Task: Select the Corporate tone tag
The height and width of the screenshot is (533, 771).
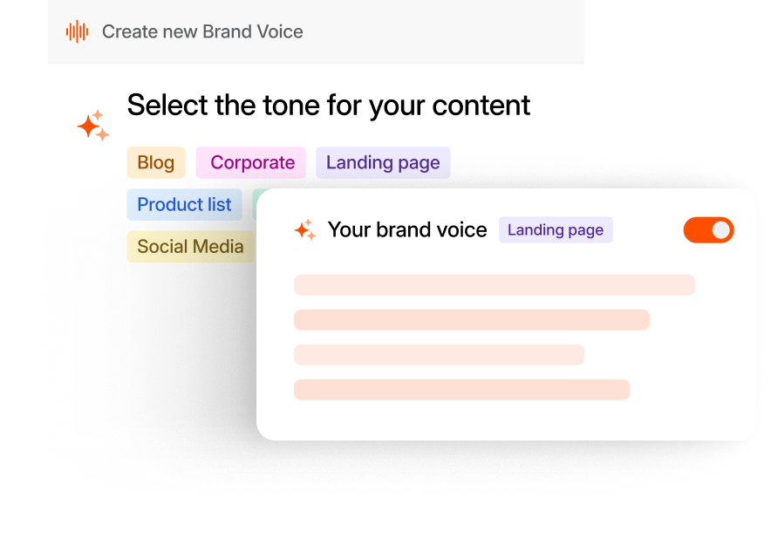Action: (250, 162)
